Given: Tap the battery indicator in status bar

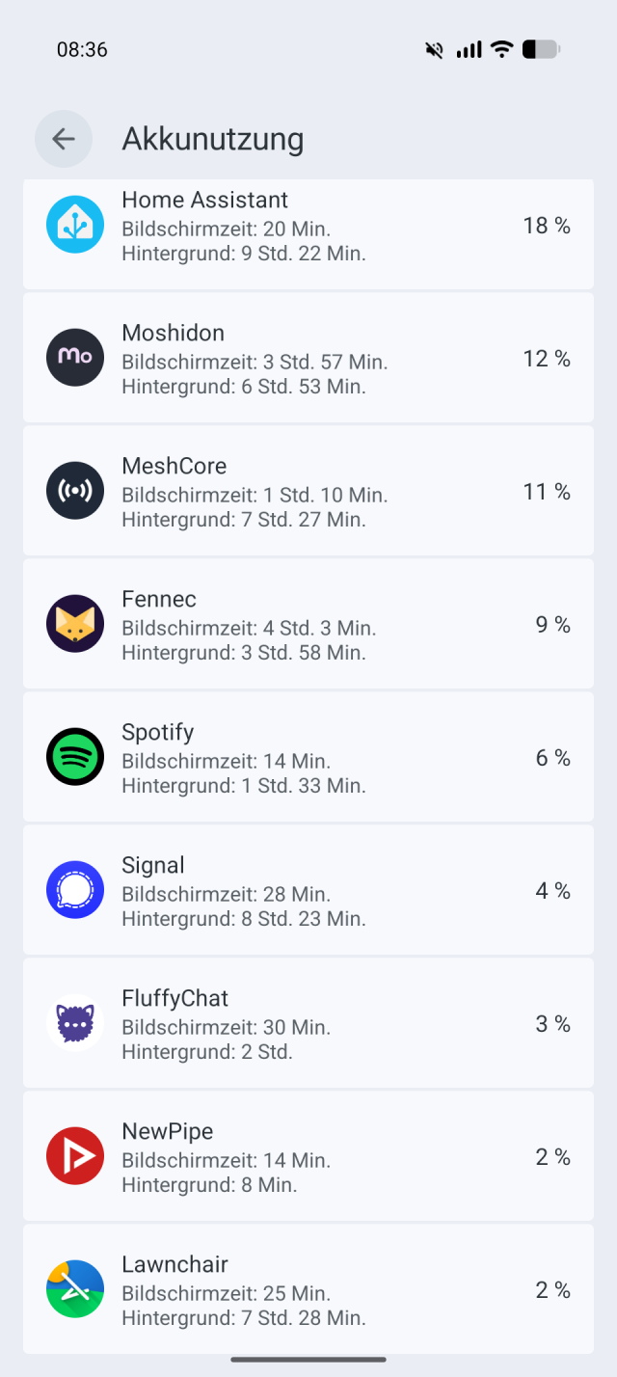Looking at the screenshot, I should pyautogui.click(x=540, y=49).
